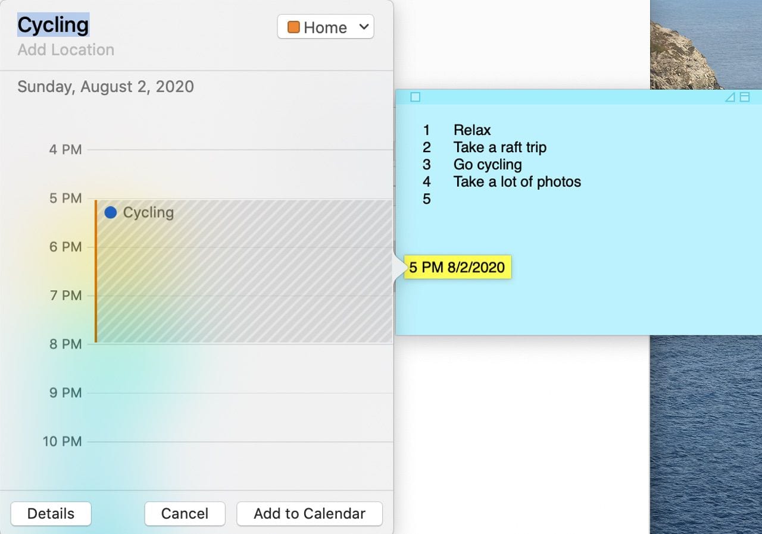
Task: Collapse the sticky note with triangle icon
Action: click(x=730, y=97)
